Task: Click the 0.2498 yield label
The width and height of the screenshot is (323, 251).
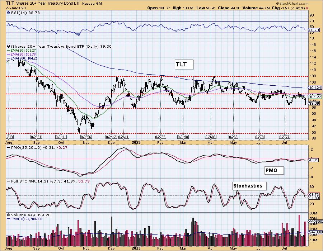Action: [x=183, y=137]
